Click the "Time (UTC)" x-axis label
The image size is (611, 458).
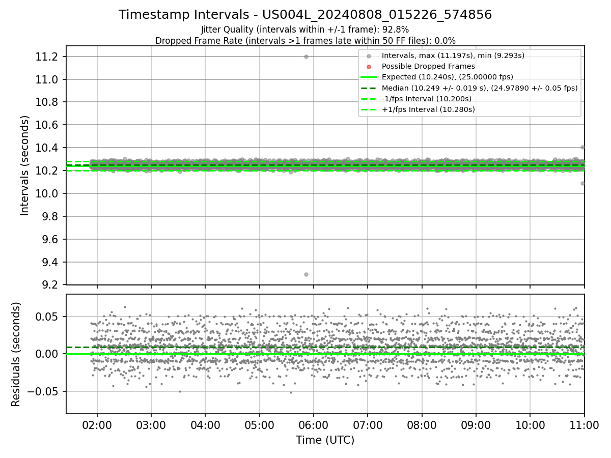pos(325,440)
